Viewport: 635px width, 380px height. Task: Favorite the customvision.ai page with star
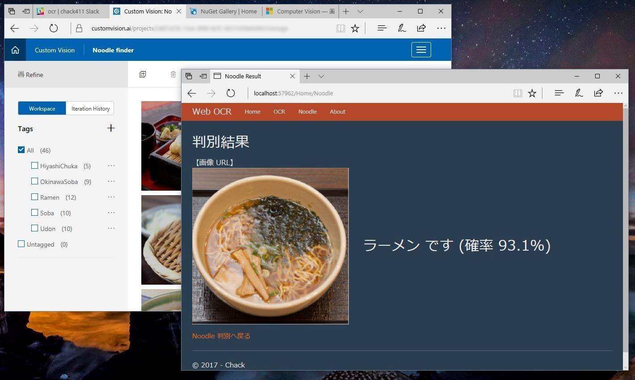pos(355,29)
